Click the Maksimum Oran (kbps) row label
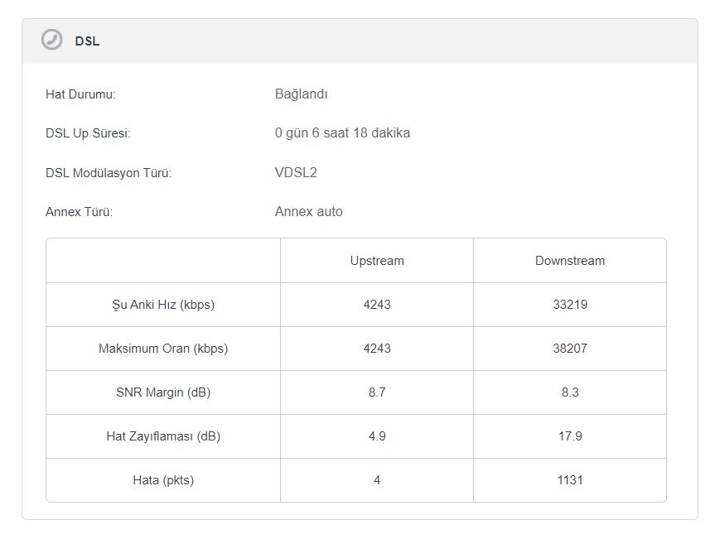The width and height of the screenshot is (720, 539). [163, 349]
